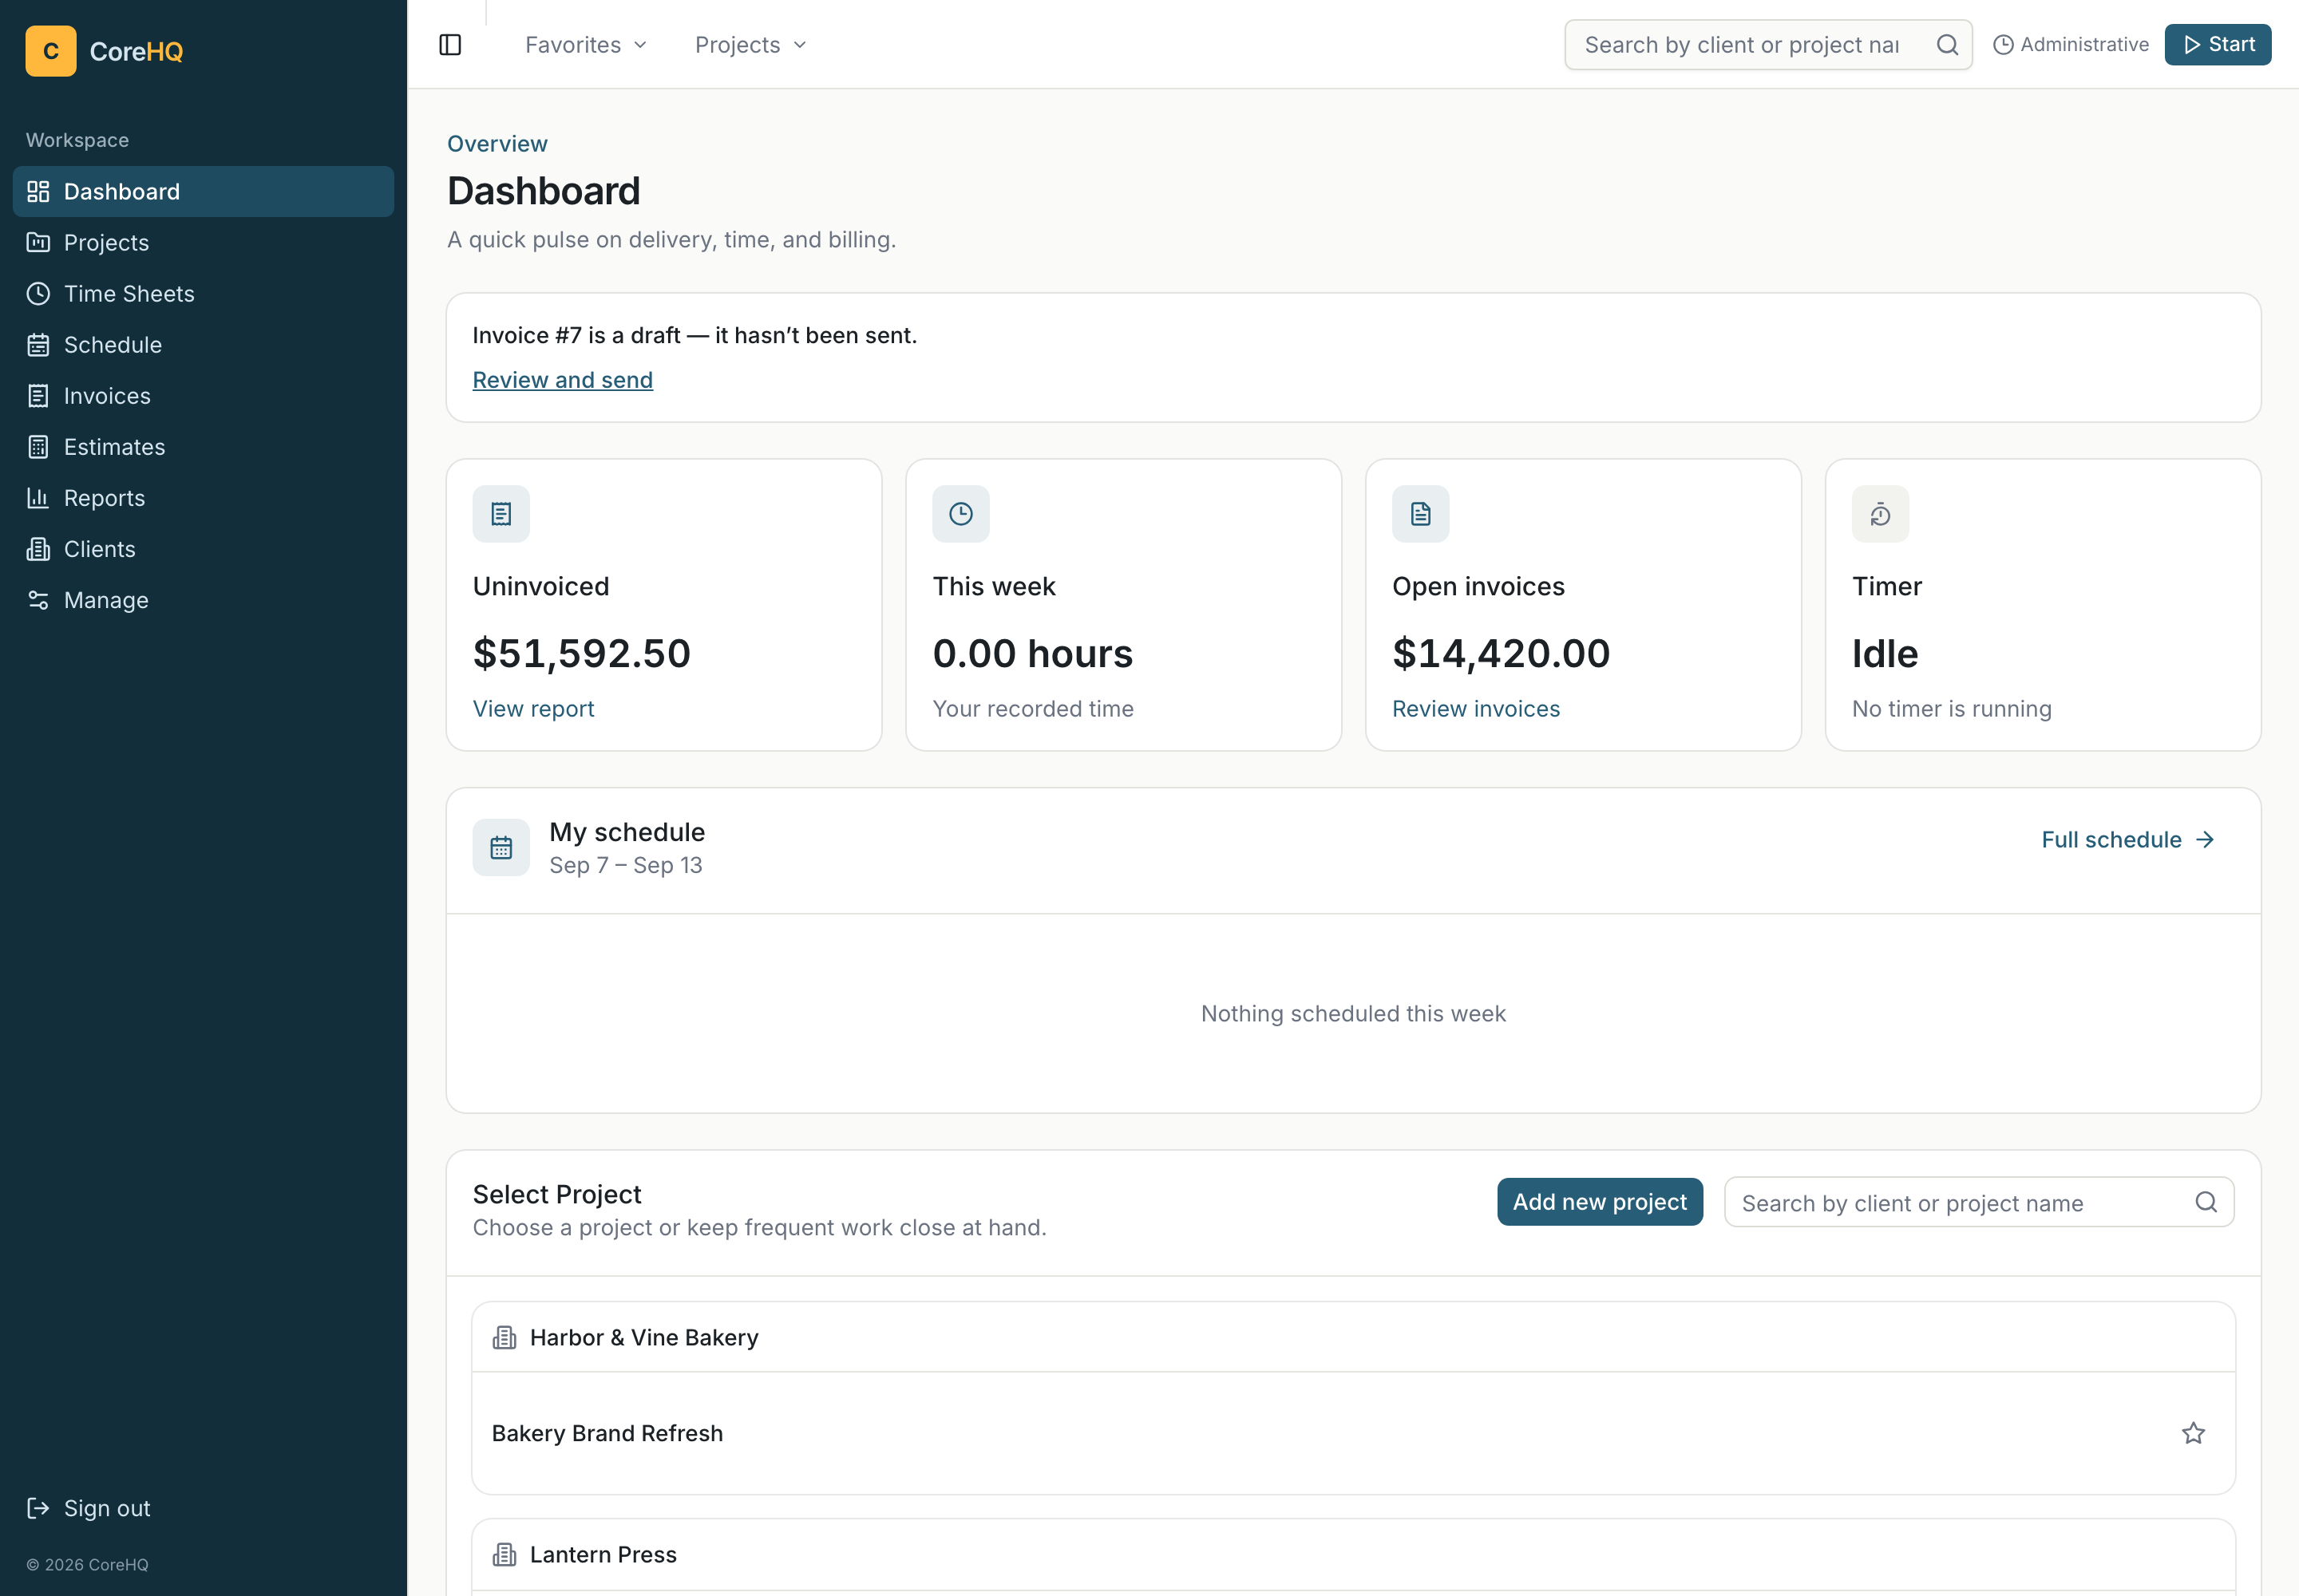Open Invoices in the sidebar
Image resolution: width=2299 pixels, height=1596 pixels.
pos(203,396)
